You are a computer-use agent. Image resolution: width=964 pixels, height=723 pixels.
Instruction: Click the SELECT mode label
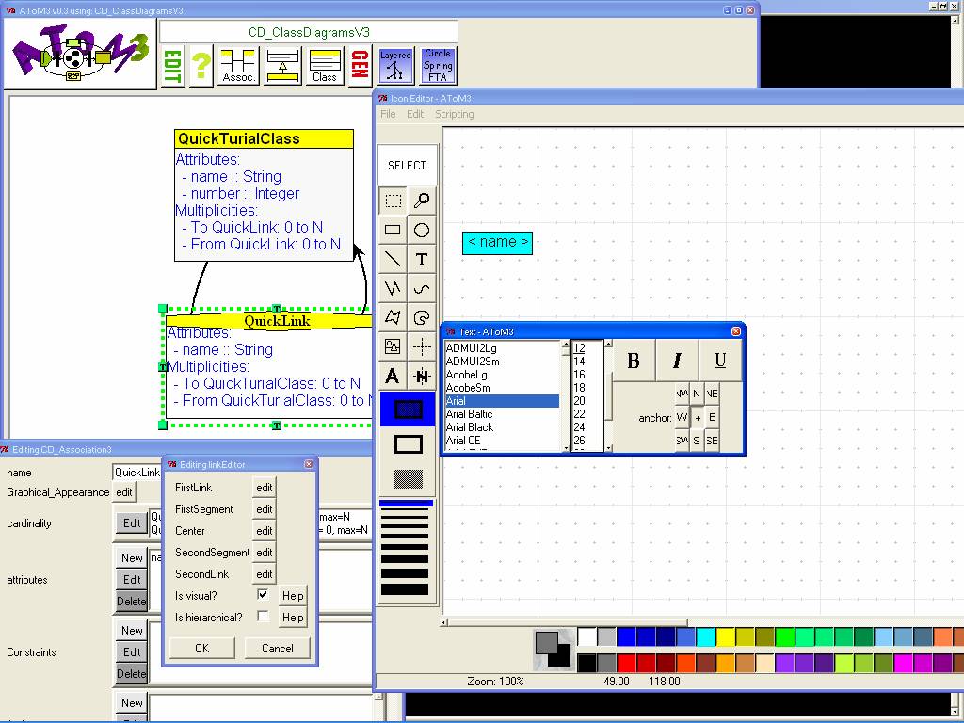pyautogui.click(x=407, y=165)
